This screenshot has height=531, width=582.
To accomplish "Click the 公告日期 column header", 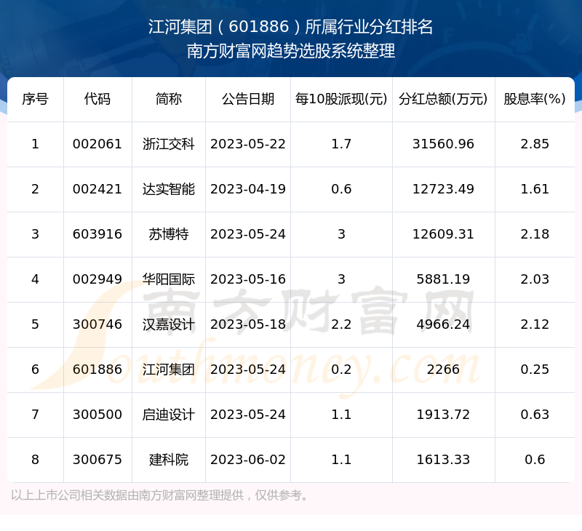I will [248, 99].
